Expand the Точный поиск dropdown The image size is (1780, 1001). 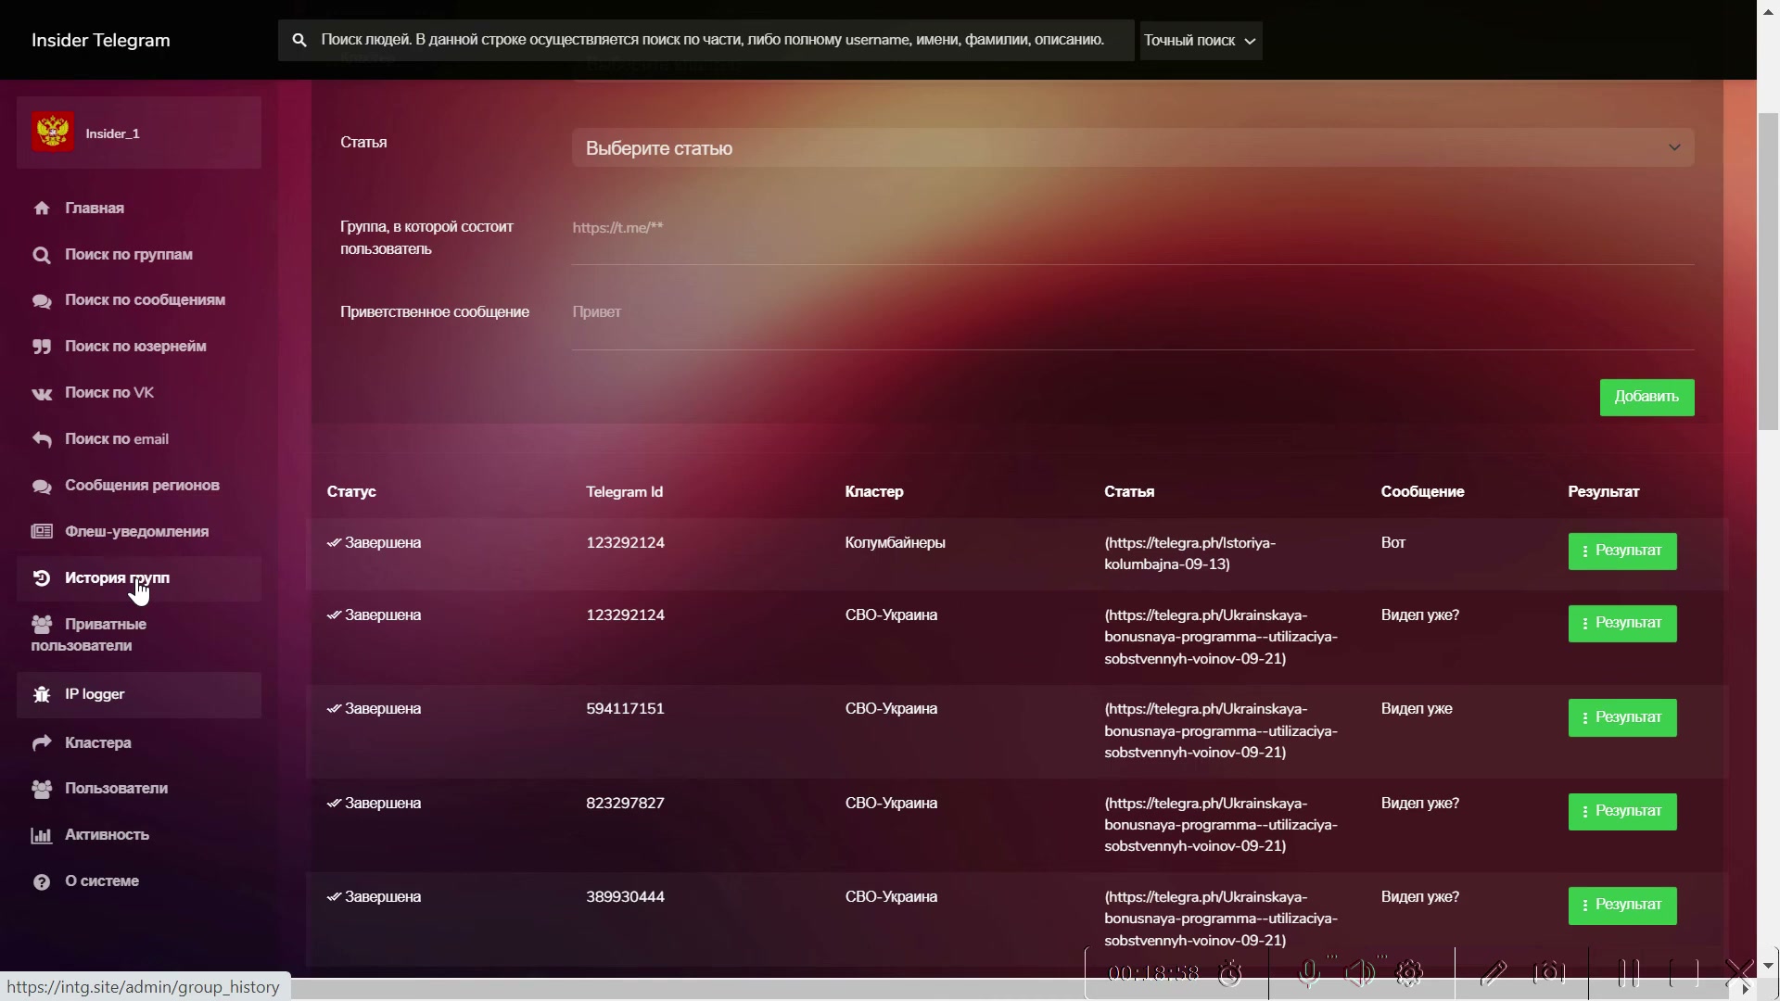1201,41
